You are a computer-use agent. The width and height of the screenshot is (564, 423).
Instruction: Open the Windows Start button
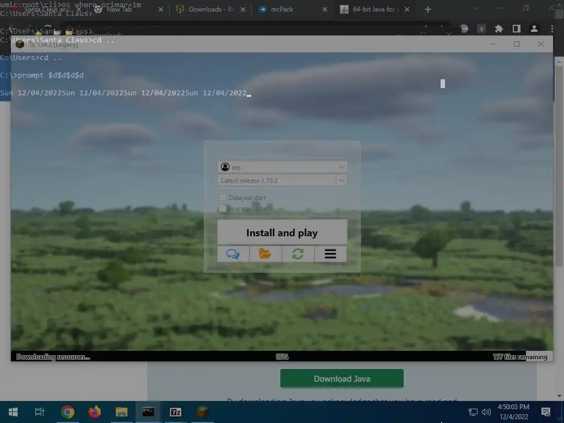(13, 412)
